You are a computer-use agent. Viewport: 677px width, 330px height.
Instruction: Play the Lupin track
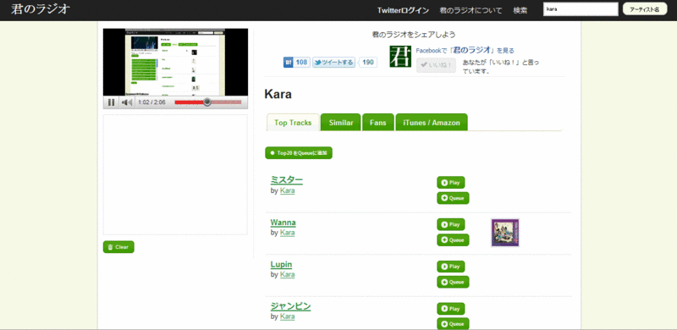coord(451,267)
